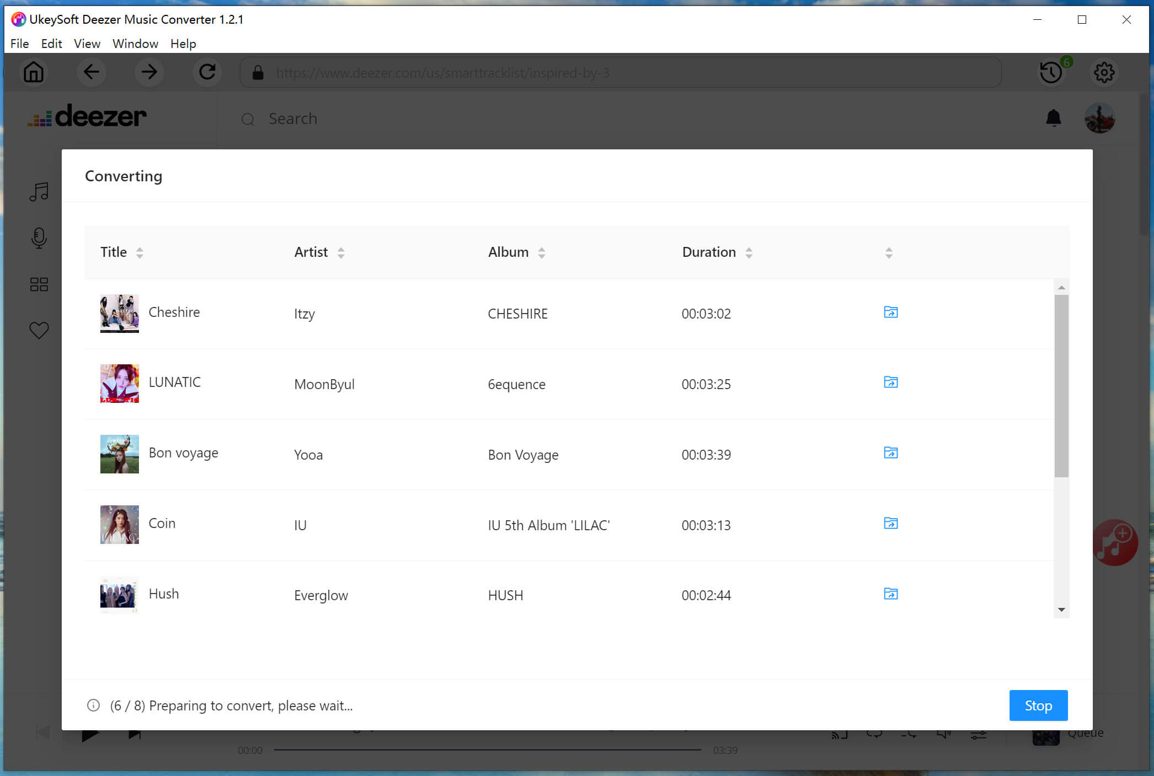Open download folder for LUNATIC track
Screen dimensions: 1154x776
(x=890, y=382)
